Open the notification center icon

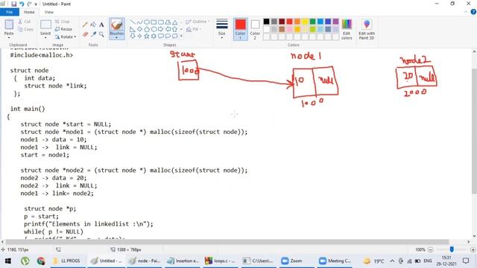[x=466, y=261]
